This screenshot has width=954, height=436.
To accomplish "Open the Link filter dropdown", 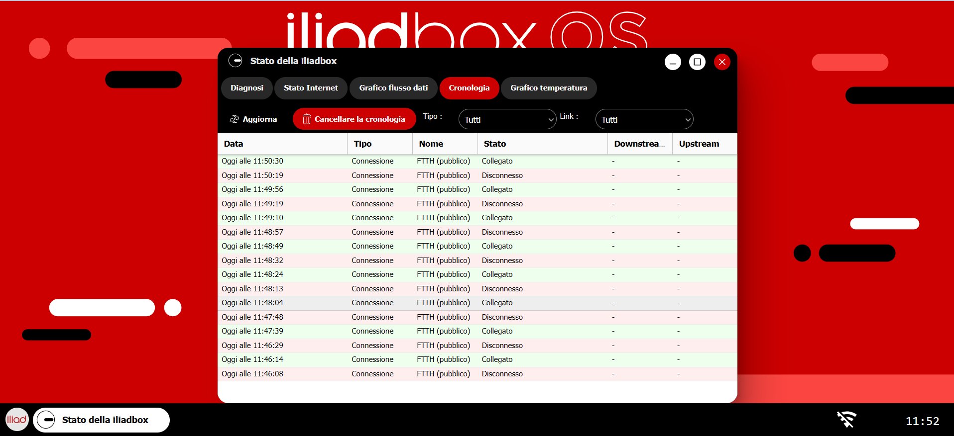I will [x=644, y=119].
